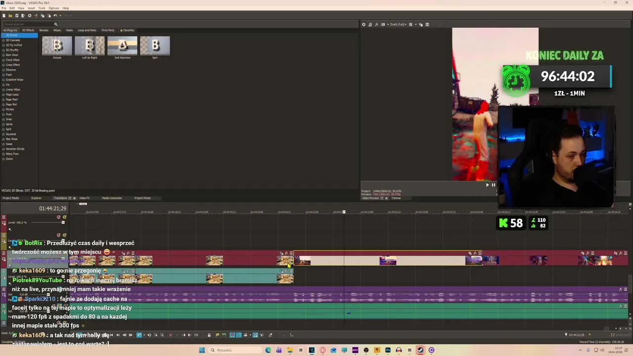Select Page Peel in the plug-in list
The height and width of the screenshot is (356, 633).
[11, 99]
